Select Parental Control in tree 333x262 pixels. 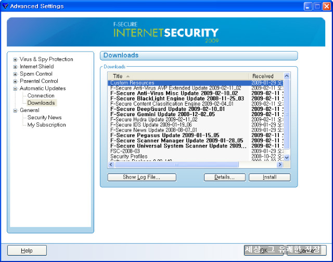click(x=39, y=81)
